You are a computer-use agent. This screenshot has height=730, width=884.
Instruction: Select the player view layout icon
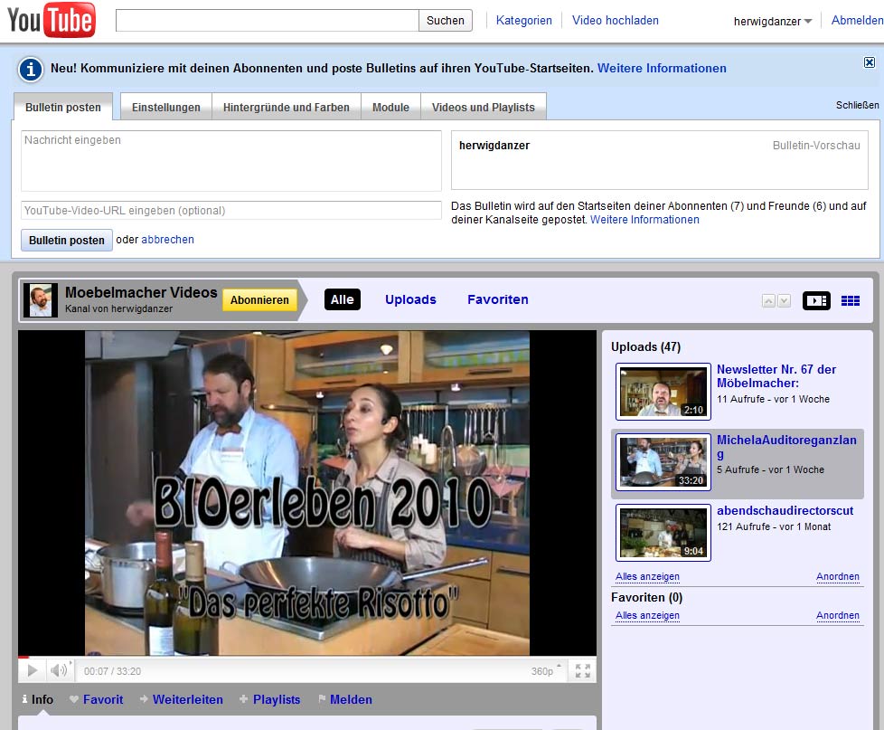(x=816, y=301)
